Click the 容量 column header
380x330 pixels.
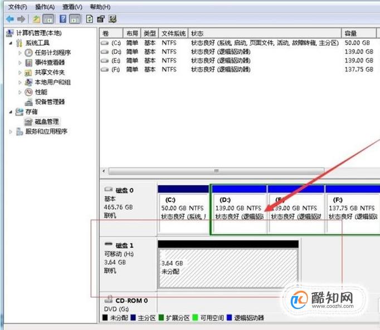(359, 33)
